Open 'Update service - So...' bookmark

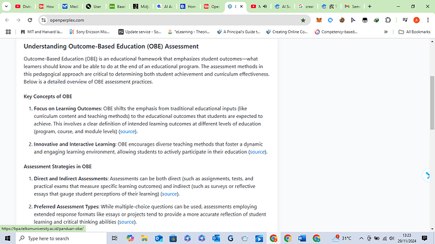(140, 32)
